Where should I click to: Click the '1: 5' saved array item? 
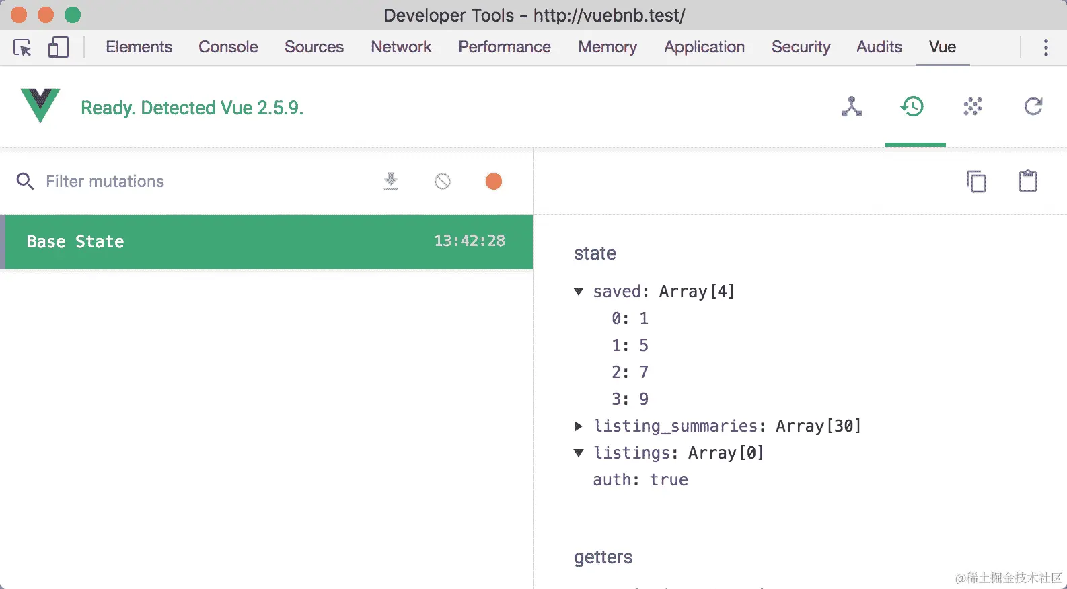click(630, 345)
